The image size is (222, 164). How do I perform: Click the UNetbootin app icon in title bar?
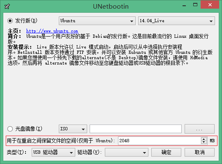coord(7,6)
